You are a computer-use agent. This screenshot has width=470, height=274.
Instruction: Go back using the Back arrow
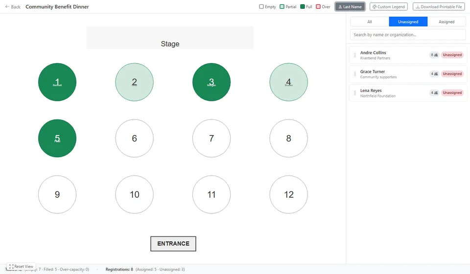click(13, 6)
